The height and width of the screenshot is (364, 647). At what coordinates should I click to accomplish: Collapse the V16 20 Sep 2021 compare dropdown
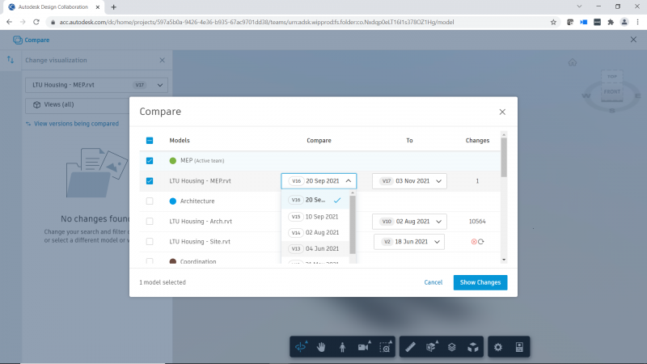pyautogui.click(x=319, y=181)
